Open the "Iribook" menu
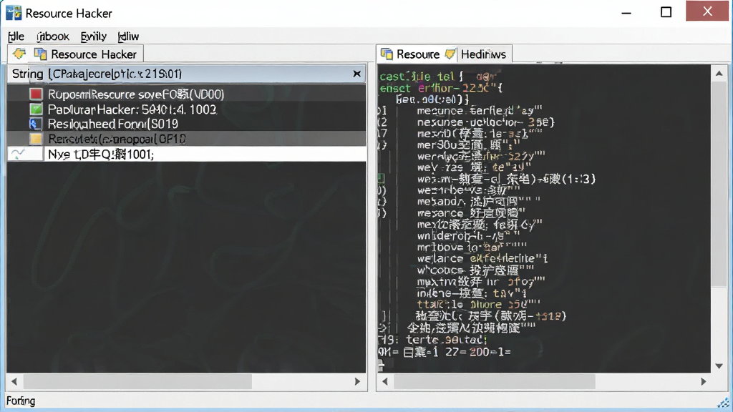 53,36
